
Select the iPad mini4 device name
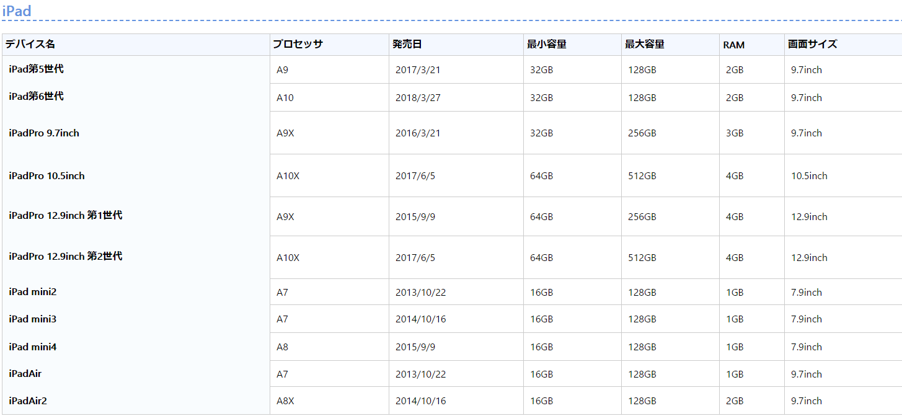pyautogui.click(x=33, y=347)
